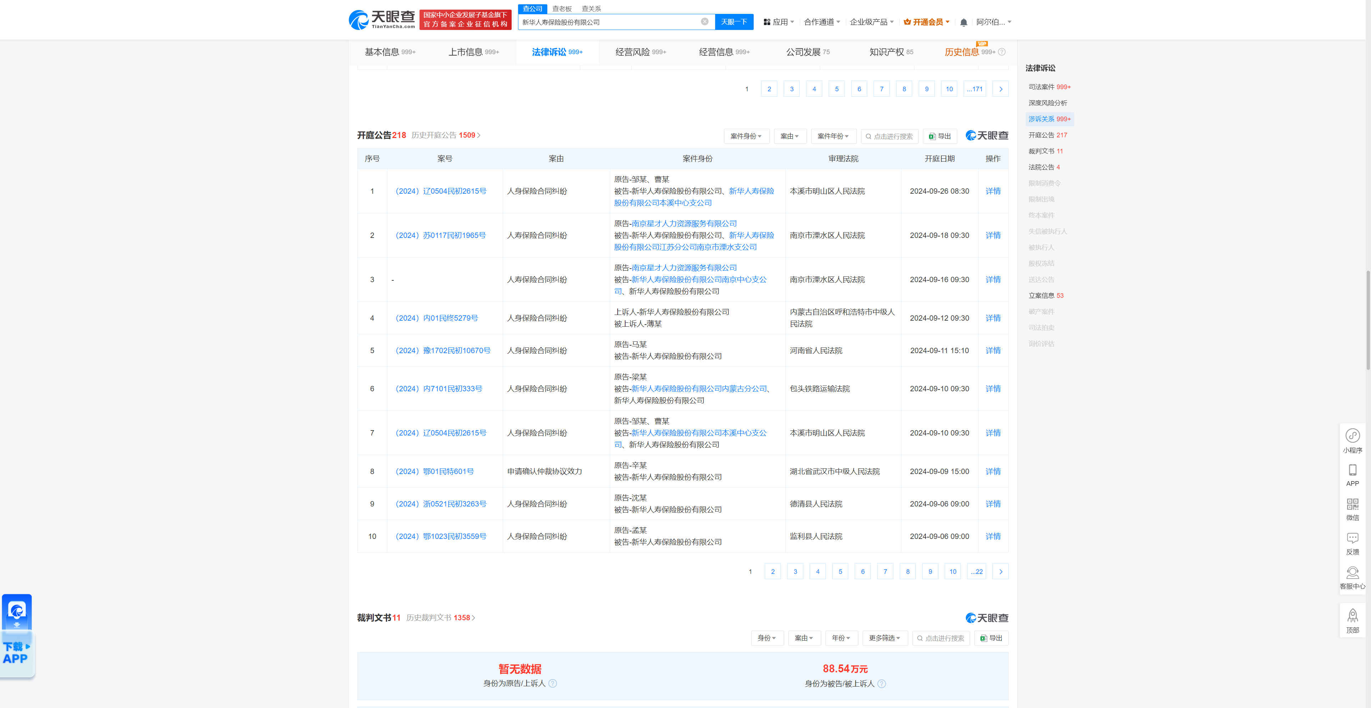The width and height of the screenshot is (1371, 708).
Task: Go to page 5 of 开庭公告 pagination
Action: (840, 571)
